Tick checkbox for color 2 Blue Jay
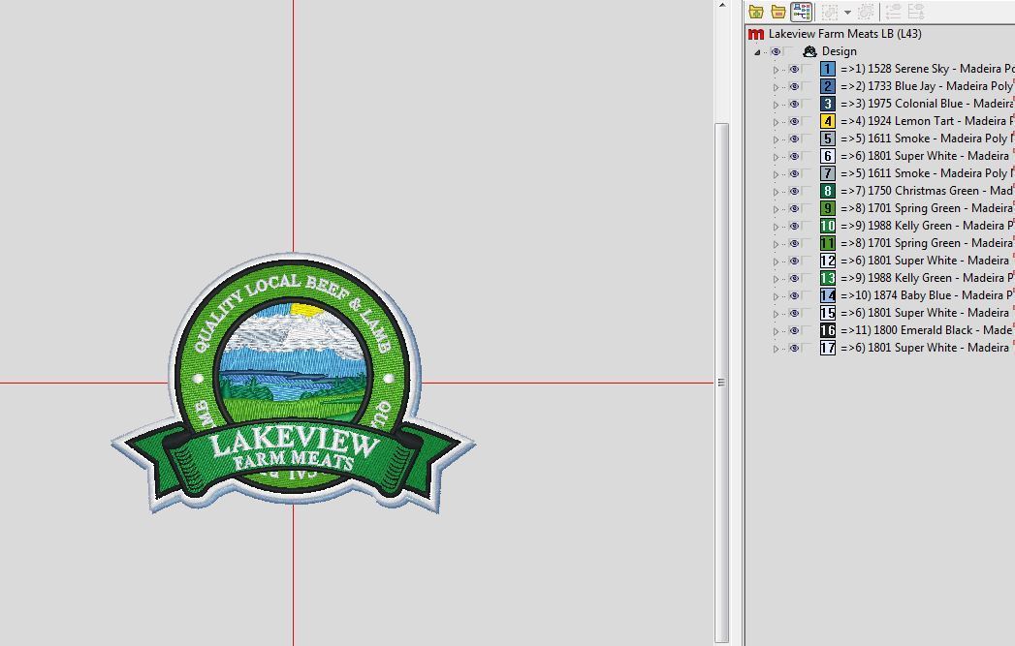This screenshot has width=1015, height=646. pyautogui.click(x=807, y=86)
